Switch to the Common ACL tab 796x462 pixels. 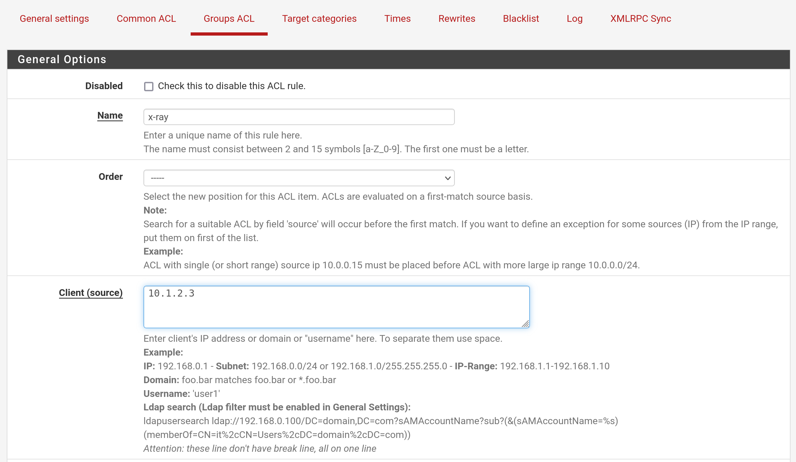pos(146,19)
